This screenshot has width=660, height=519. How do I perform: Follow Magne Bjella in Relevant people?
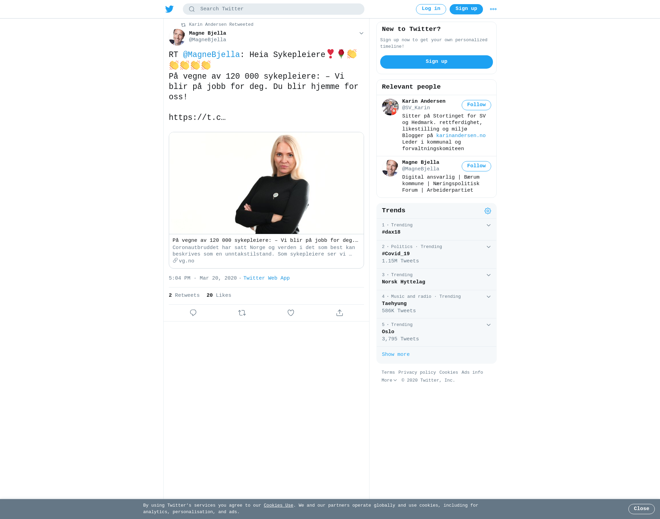(x=476, y=166)
